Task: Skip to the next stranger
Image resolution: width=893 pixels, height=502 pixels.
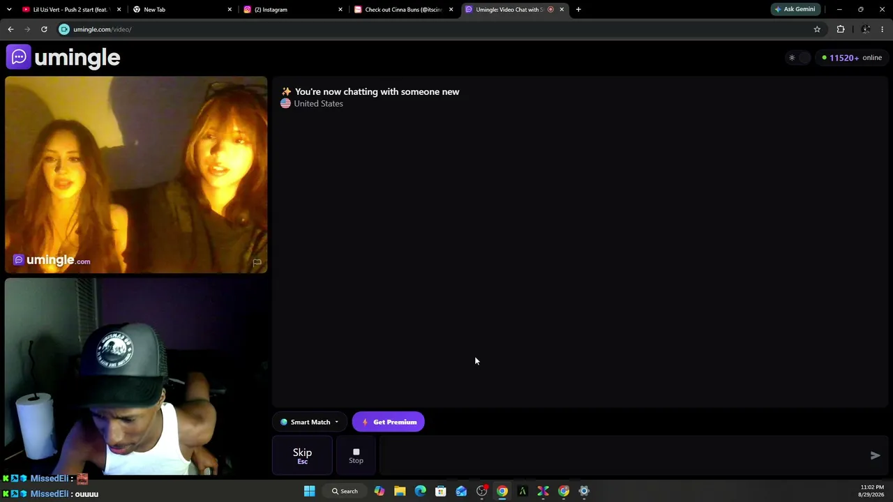Action: click(302, 455)
